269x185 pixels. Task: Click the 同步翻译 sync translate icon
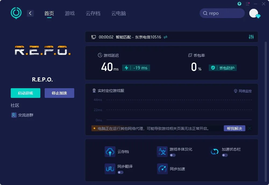click(x=110, y=169)
